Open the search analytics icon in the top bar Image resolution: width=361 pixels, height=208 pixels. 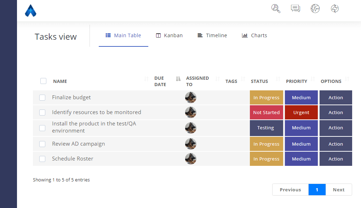[x=276, y=9]
